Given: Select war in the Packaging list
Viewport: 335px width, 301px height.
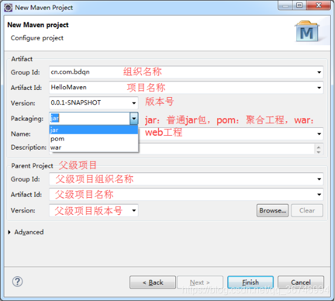Looking at the screenshot, I should [94, 148].
